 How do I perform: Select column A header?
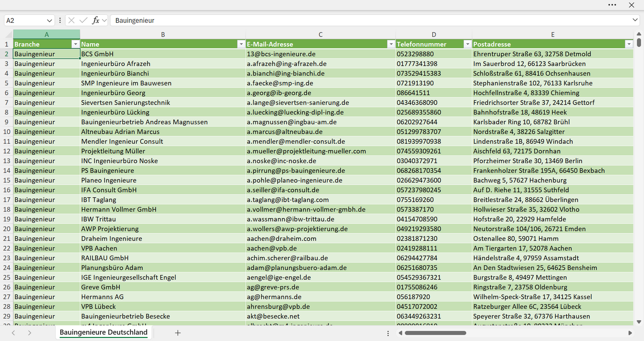point(47,34)
